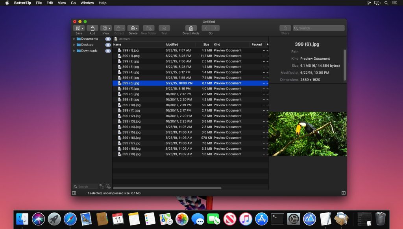Image resolution: width=403 pixels, height=229 pixels.
Task: Click the forward navigation arrow under Go
Action: coord(215,28)
